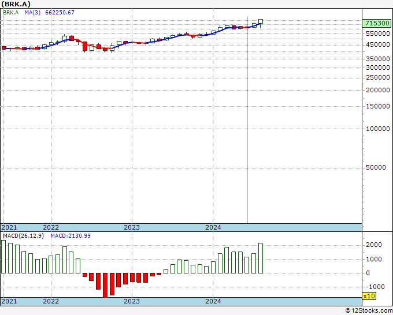This screenshot has height=315, width=393.
Task: Click the 150000 price axis label
Action: point(378,106)
